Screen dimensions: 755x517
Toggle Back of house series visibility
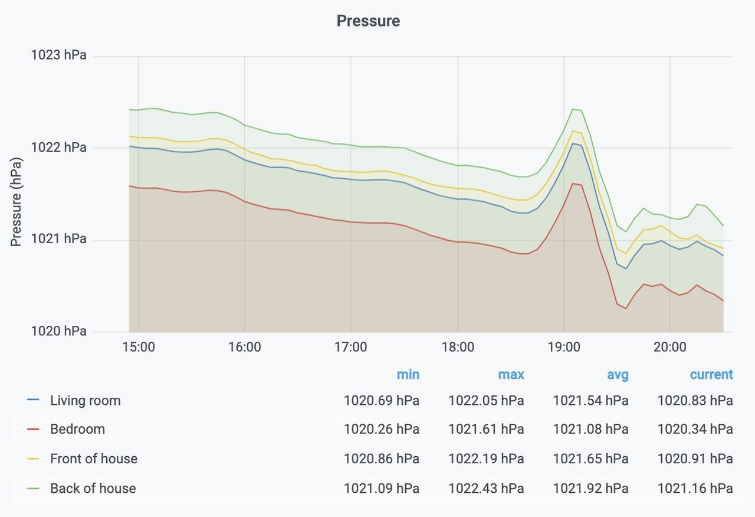[x=93, y=489]
